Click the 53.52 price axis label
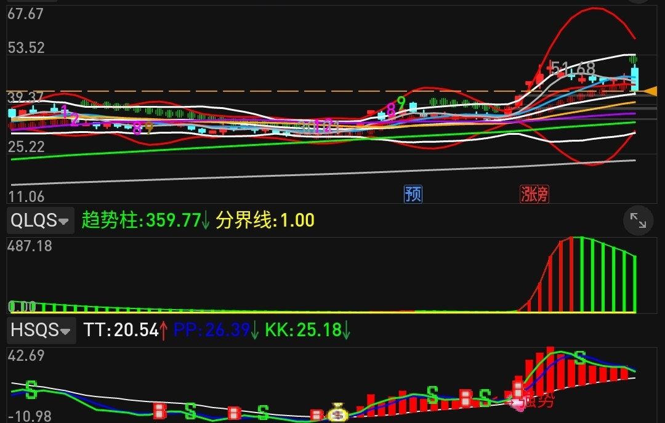The height and width of the screenshot is (423, 665). [26, 47]
